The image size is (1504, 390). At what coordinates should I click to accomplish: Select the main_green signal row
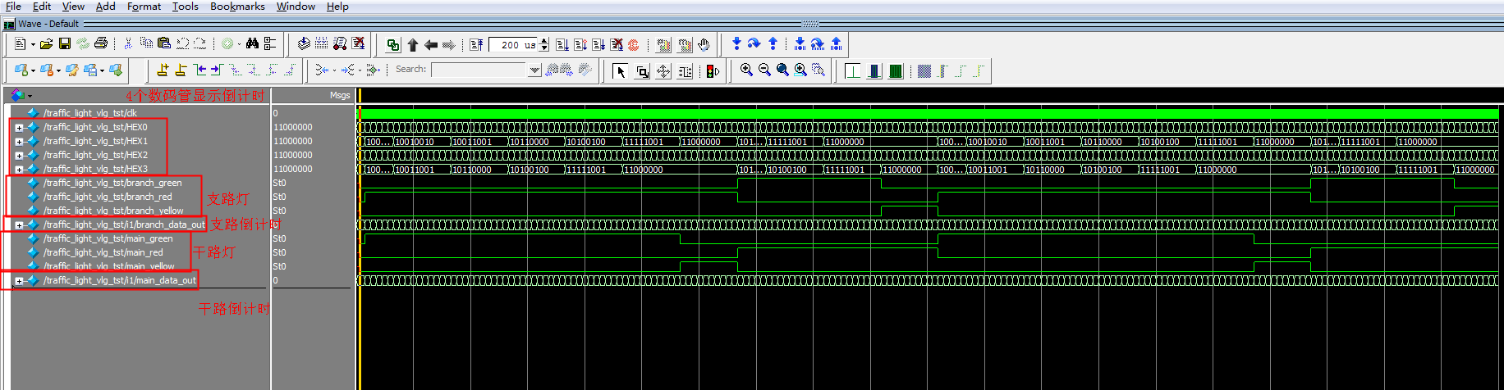click(x=108, y=238)
